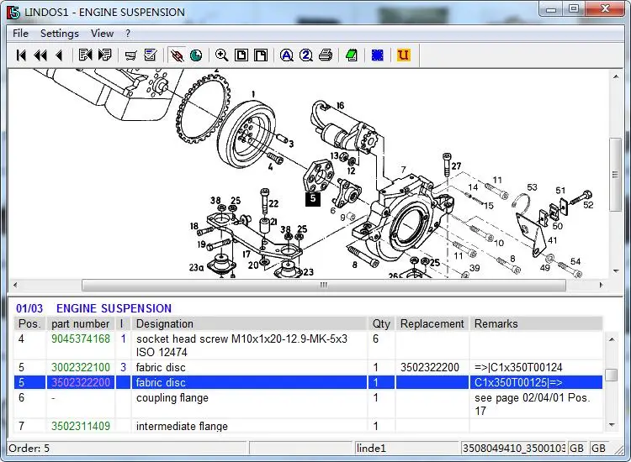This screenshot has width=631, height=462.
Task: Click the second page-view icon
Action: click(261, 55)
